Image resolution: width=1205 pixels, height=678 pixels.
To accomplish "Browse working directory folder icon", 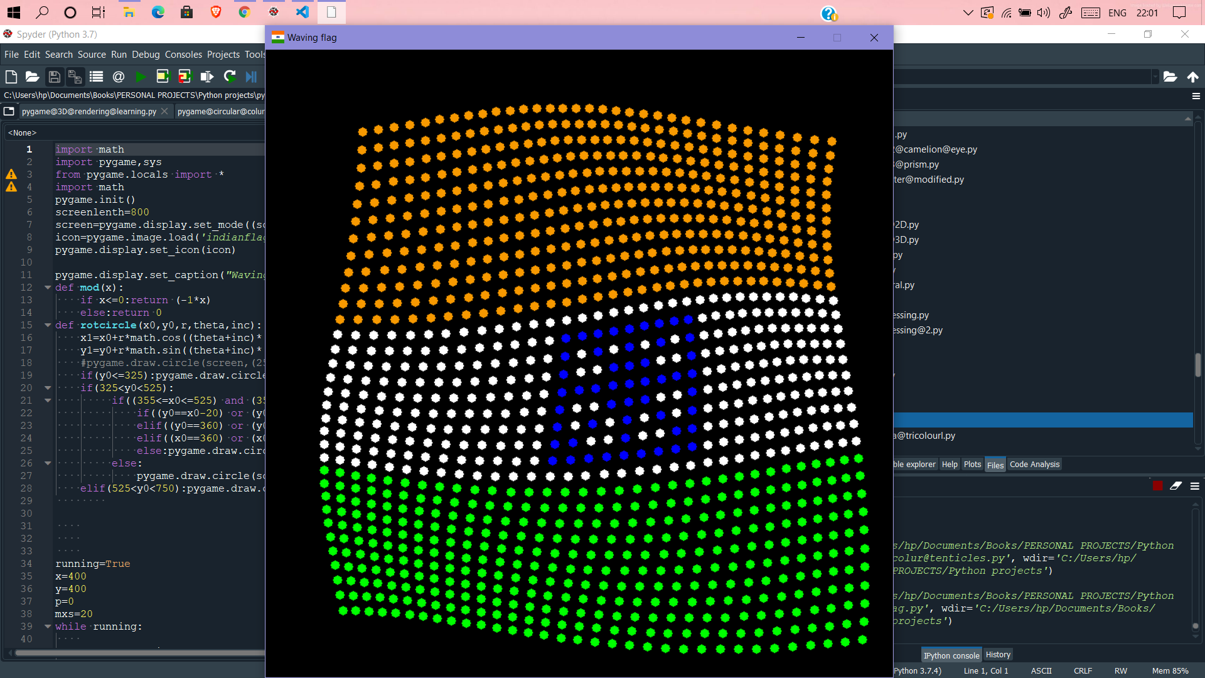I will 1170,77.
